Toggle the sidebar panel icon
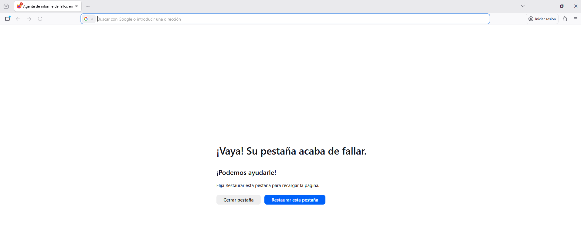581x247 pixels. pyautogui.click(x=8, y=19)
